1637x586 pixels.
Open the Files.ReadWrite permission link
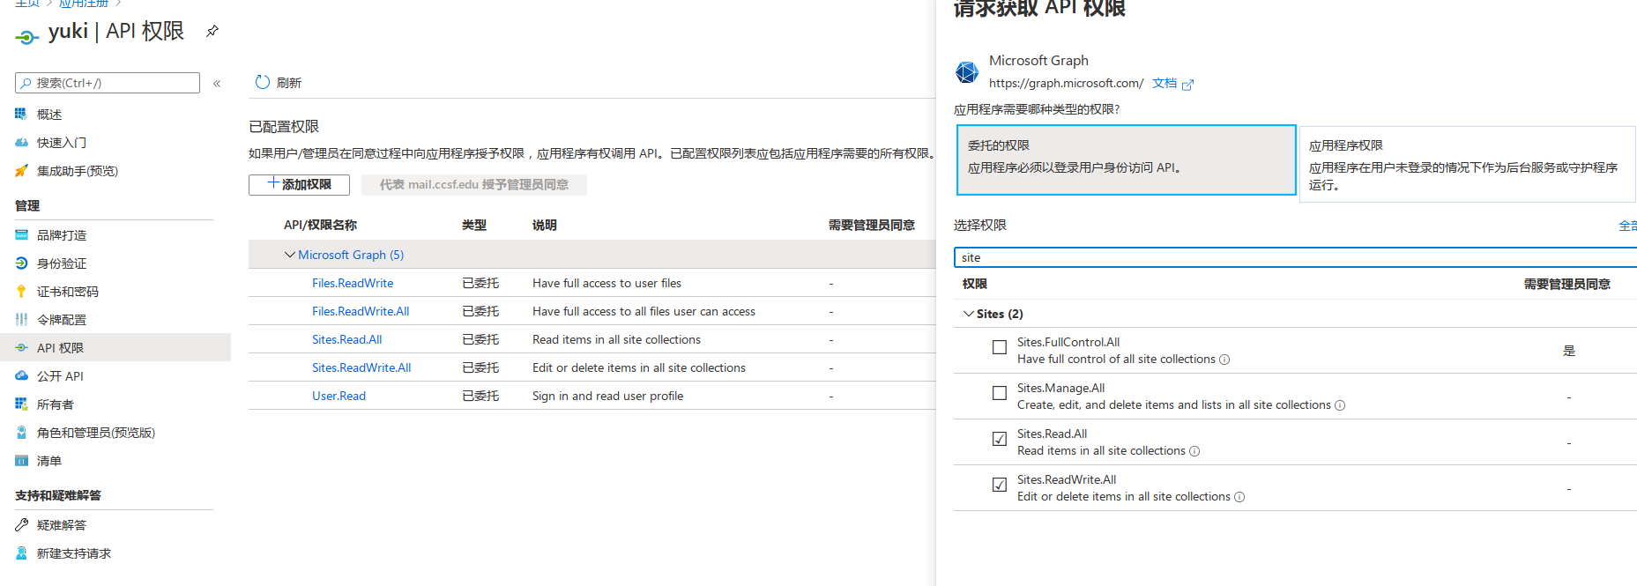click(x=353, y=283)
